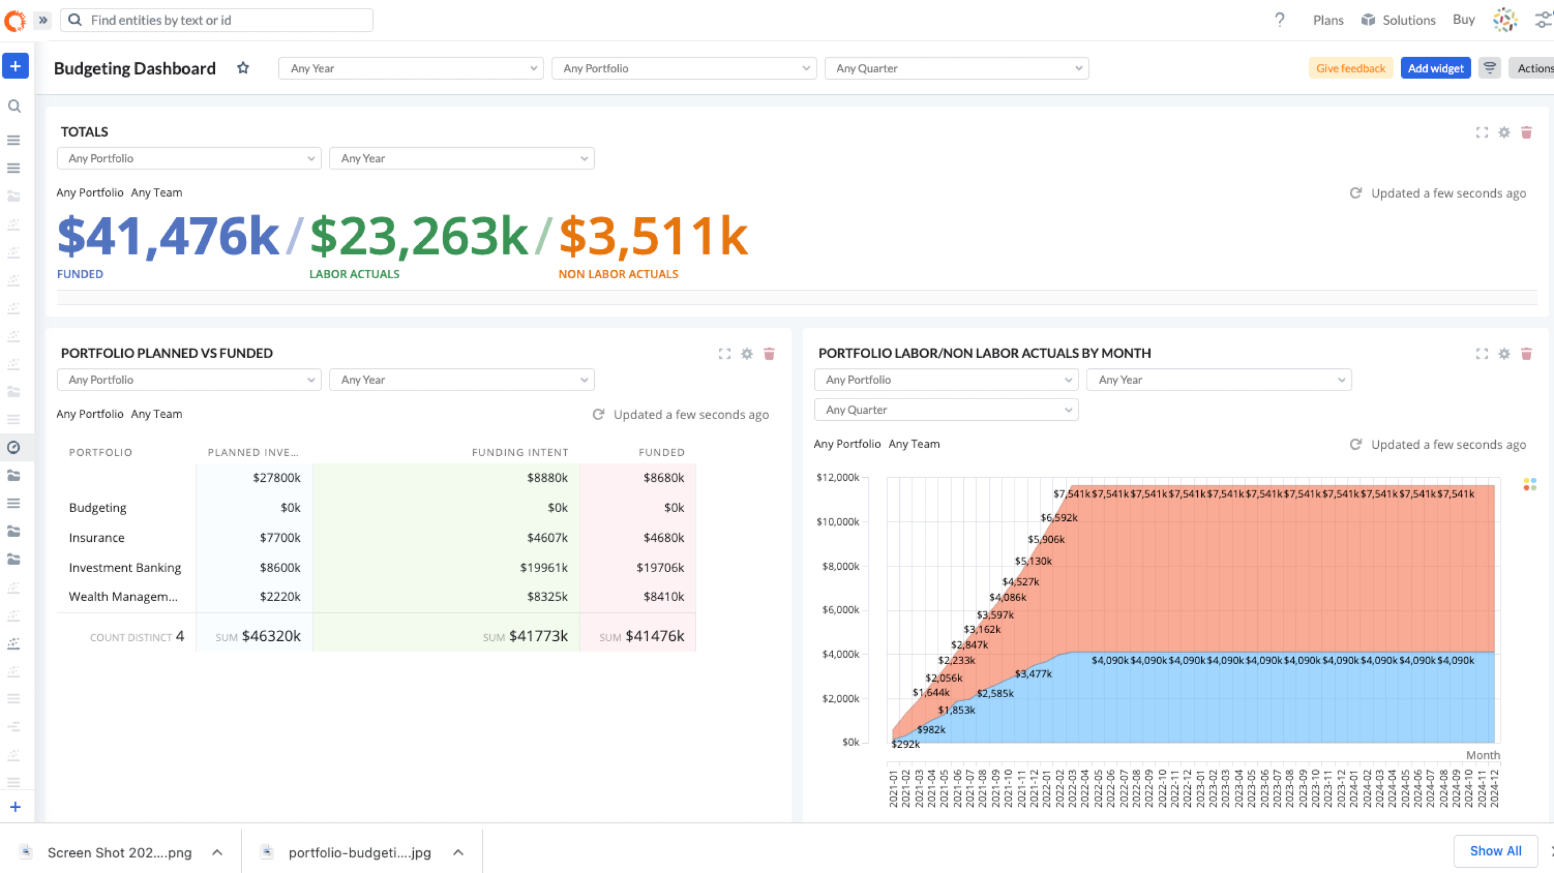Expand Portfolio Planned vs Funded to fullscreen
This screenshot has height=873, width=1554.
pos(725,353)
